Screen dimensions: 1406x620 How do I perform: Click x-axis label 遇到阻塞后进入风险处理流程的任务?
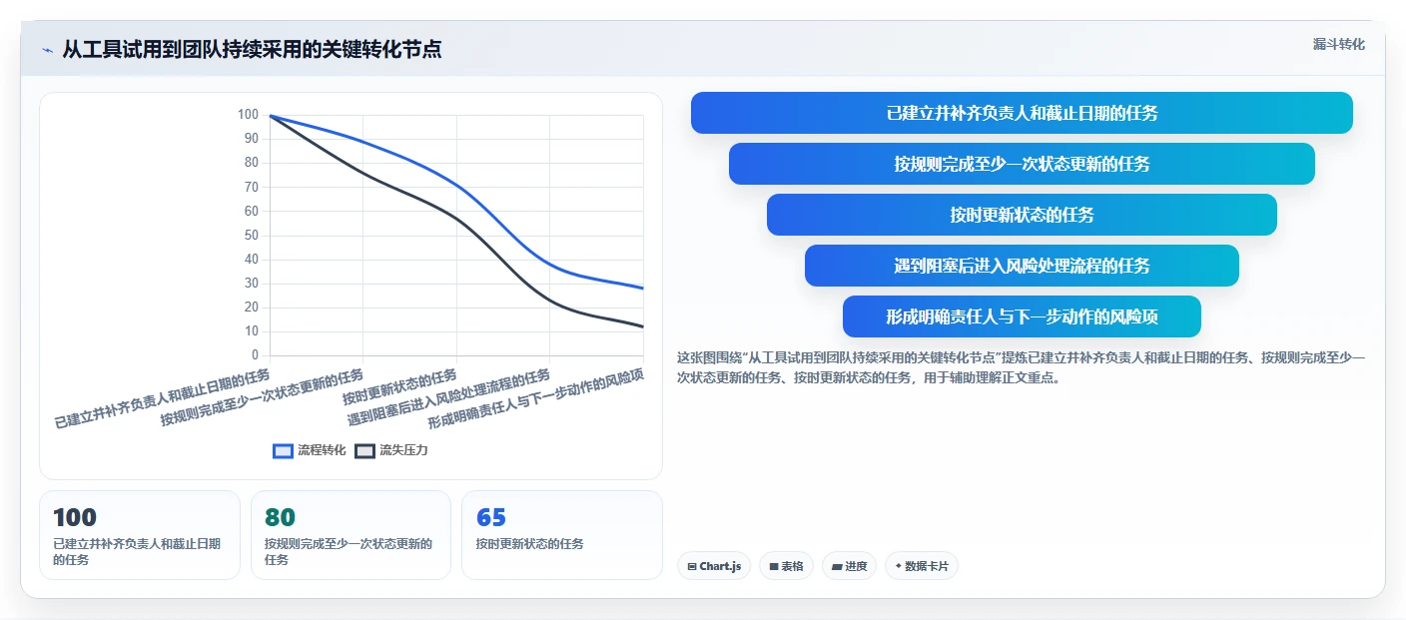(x=448, y=396)
